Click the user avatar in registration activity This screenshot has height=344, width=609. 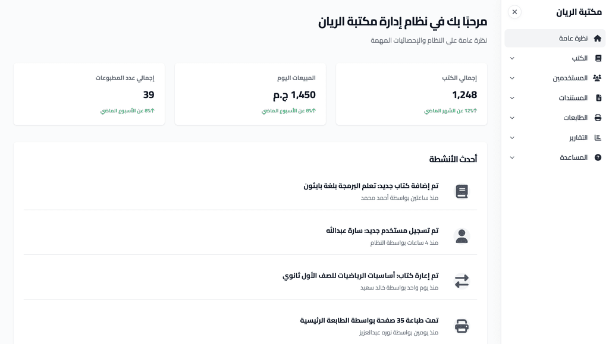462,236
